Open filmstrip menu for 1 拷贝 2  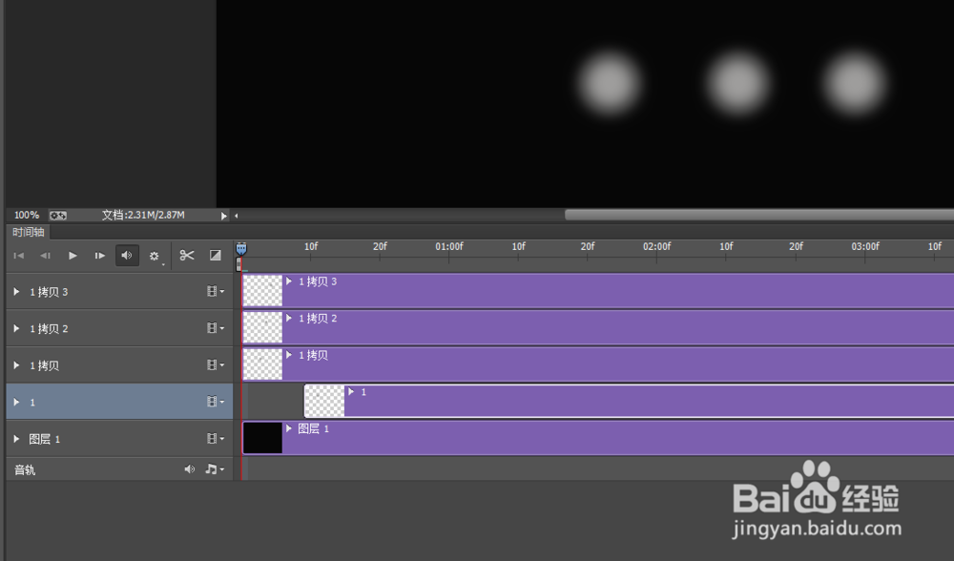pyautogui.click(x=215, y=328)
